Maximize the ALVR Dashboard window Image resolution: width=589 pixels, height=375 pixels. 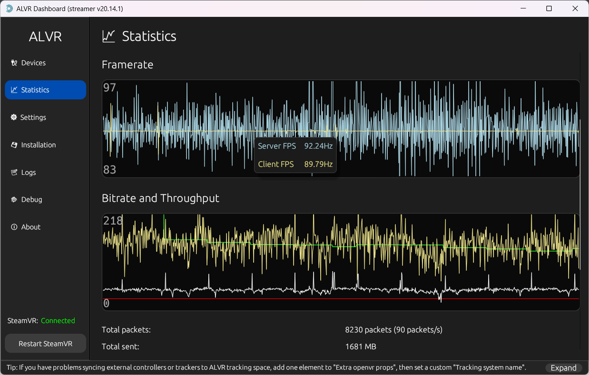pos(549,9)
